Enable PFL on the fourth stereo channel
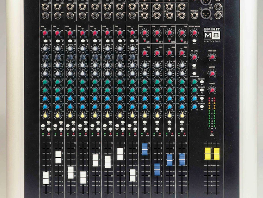The image size is (263, 198). pos(182,129)
